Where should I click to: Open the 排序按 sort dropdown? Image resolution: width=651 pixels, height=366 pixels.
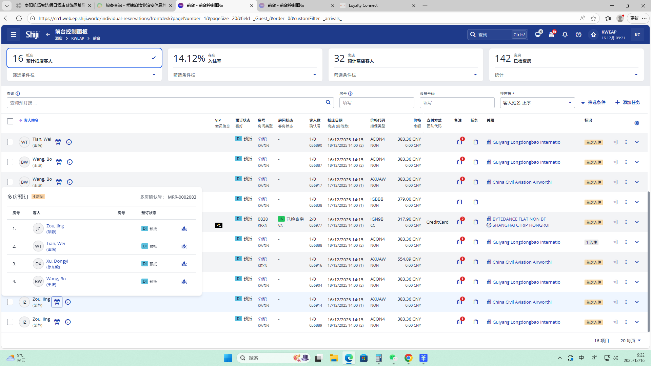537,103
